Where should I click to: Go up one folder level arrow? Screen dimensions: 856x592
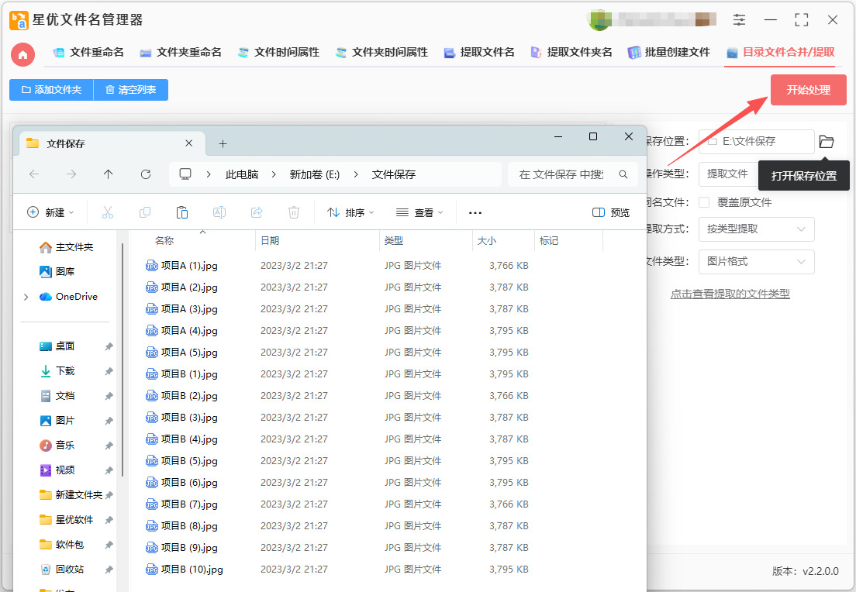point(109,174)
